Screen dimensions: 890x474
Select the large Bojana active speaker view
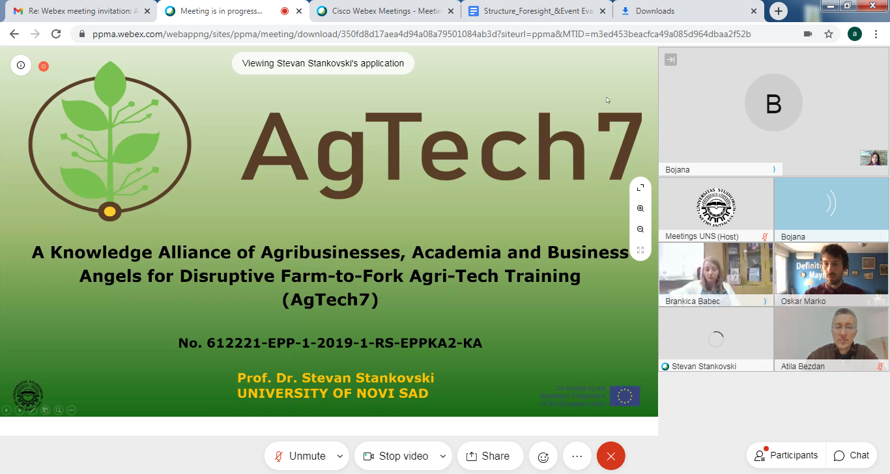[x=773, y=111]
